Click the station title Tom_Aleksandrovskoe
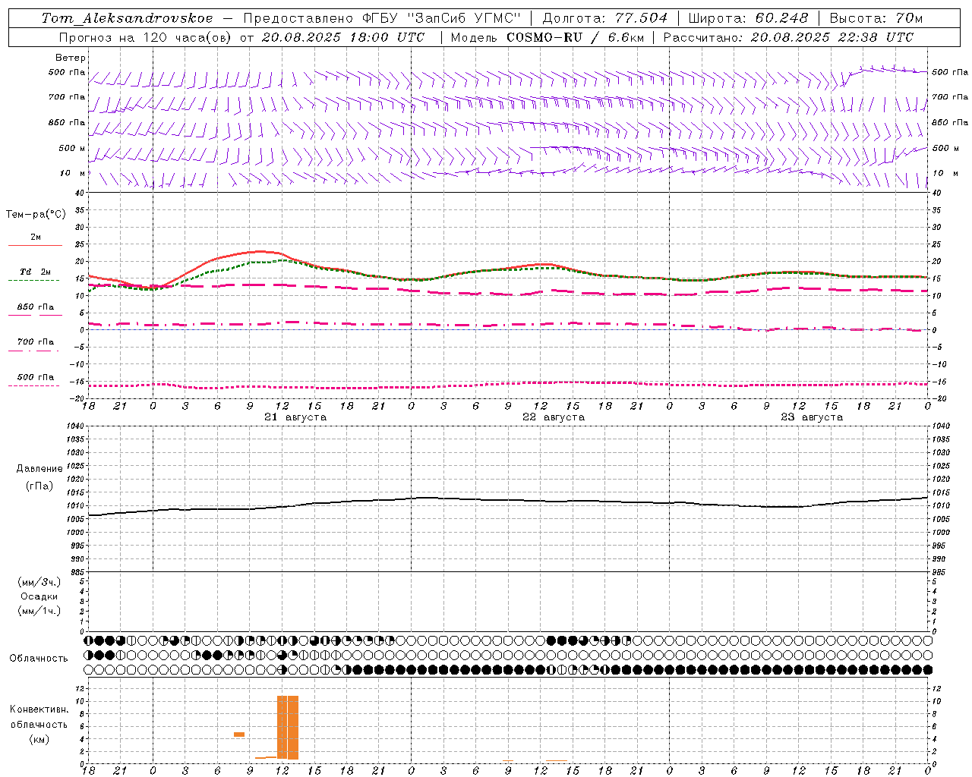The width and height of the screenshot is (972, 777). 128,18
